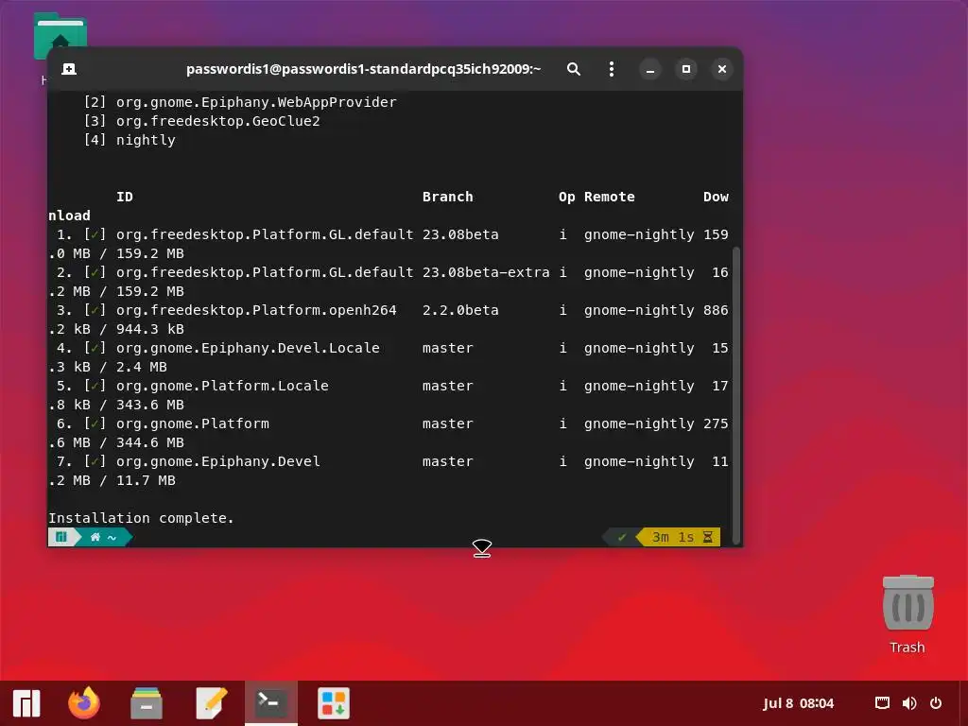
Task: Click 'org.freedesktop.GeoClue2' line
Action: pyautogui.click(x=218, y=121)
